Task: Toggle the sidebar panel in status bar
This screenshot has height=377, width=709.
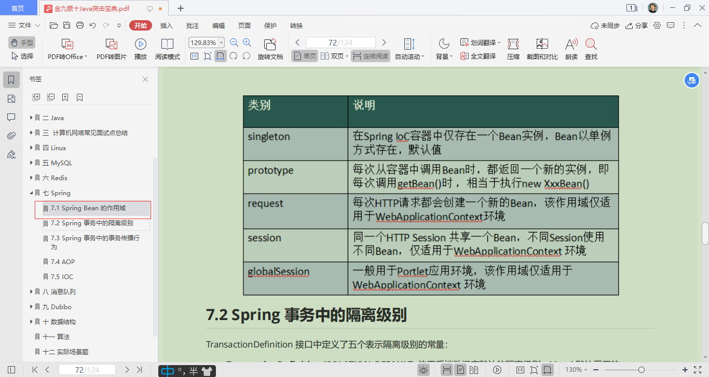Action: tap(11, 370)
